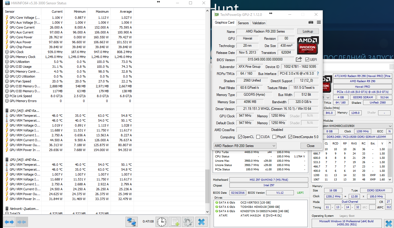This screenshot has height=228, width=394.
Task: Click the Sensor column header
Action: pyautogui.click(x=23, y=12)
